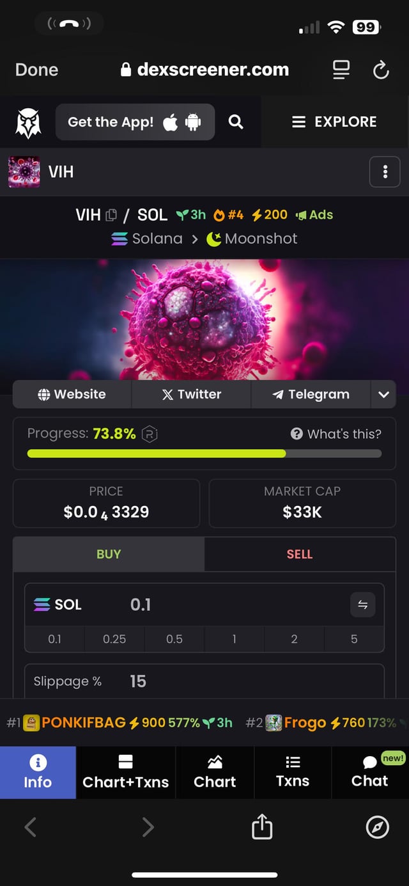Viewport: 409px width, 886px height.
Task: Open Safari compass icon
Action: [x=377, y=827]
